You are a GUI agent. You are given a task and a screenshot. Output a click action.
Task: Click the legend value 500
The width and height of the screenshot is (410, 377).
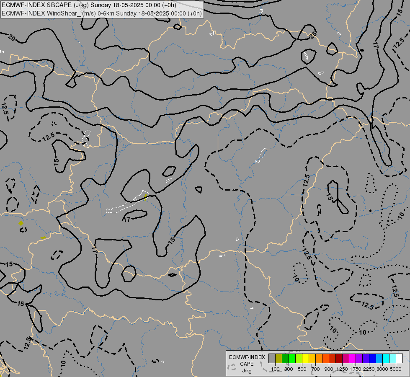coord(302,369)
